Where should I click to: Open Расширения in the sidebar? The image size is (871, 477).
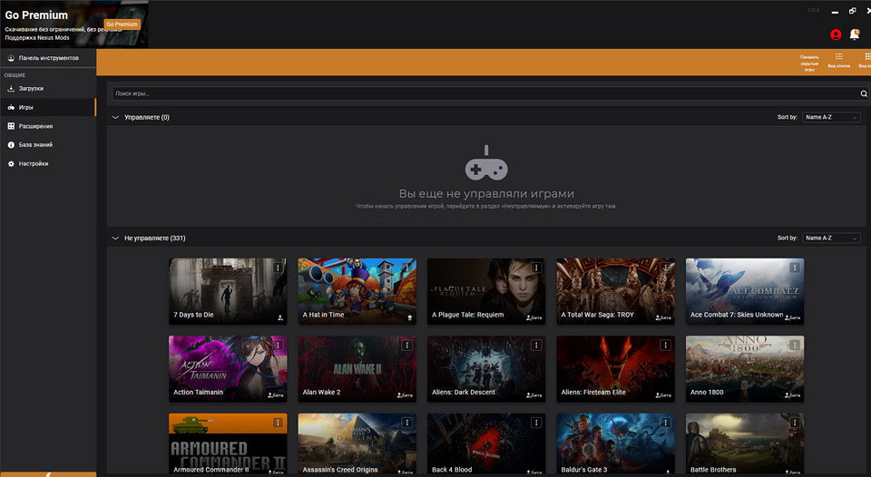pyautogui.click(x=35, y=126)
